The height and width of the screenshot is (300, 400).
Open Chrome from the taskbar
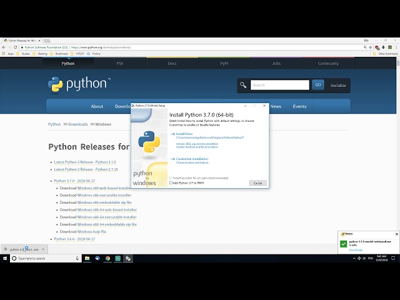[107, 258]
